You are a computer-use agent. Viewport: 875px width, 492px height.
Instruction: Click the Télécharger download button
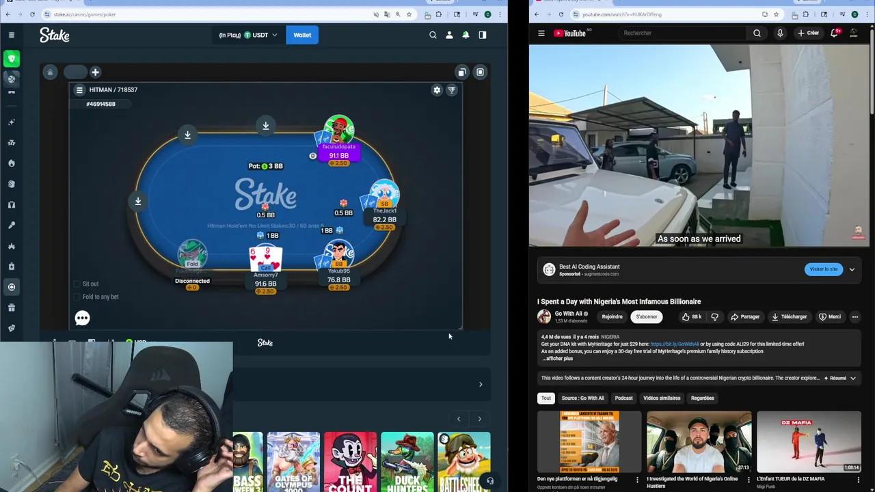(789, 317)
